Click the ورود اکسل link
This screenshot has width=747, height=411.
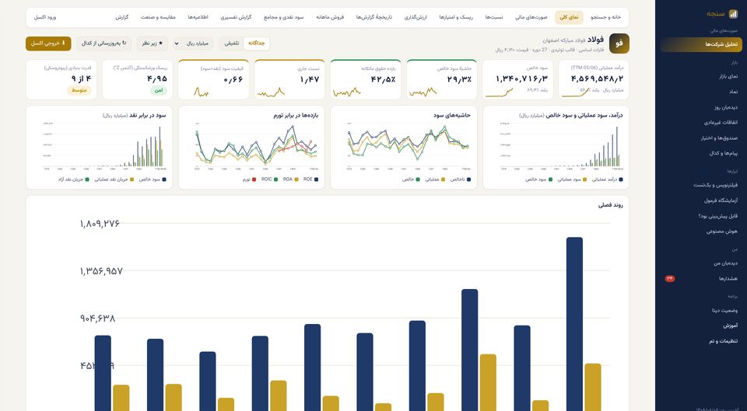[x=45, y=17]
